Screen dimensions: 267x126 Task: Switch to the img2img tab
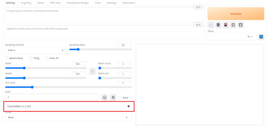point(26,3)
